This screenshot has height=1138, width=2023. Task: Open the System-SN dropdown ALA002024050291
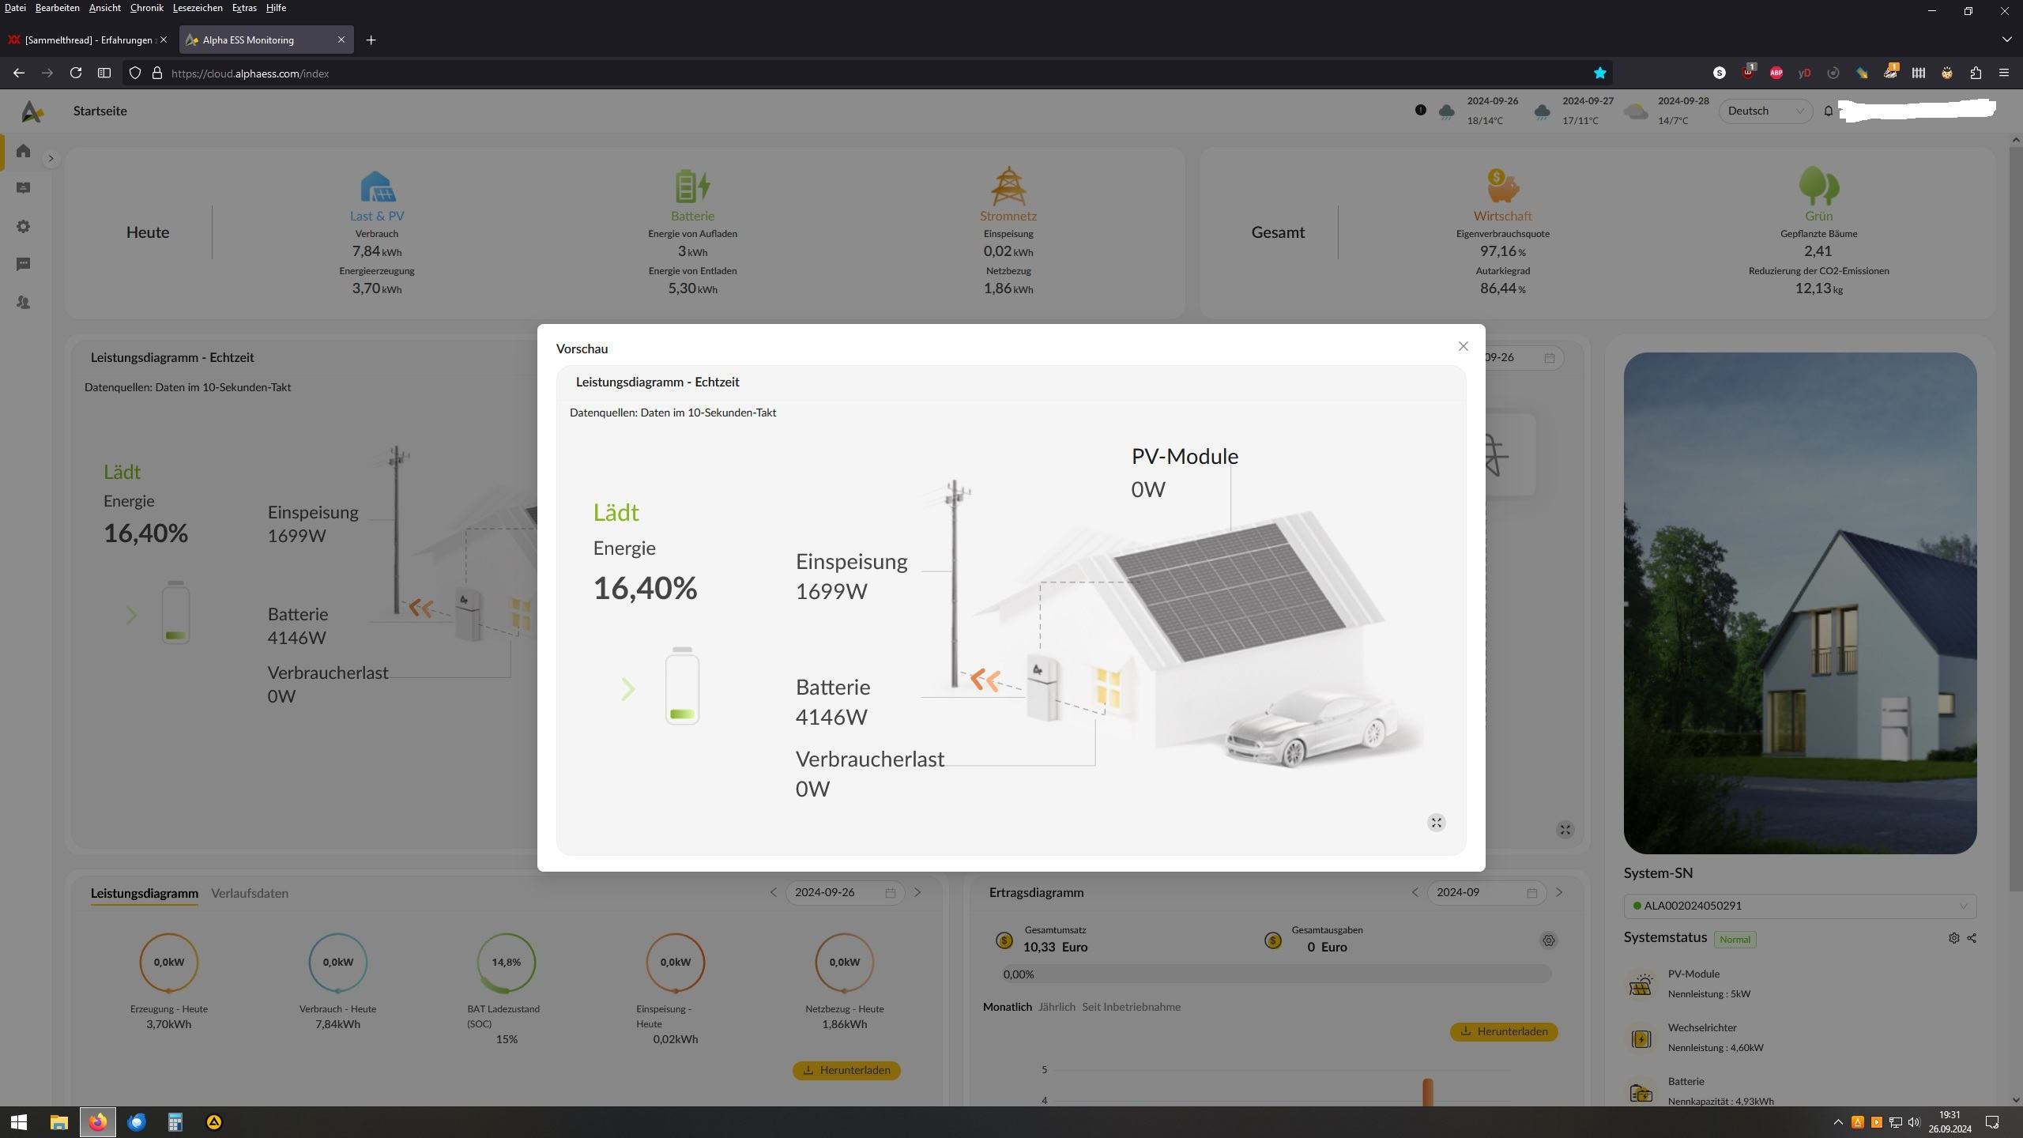point(1800,906)
